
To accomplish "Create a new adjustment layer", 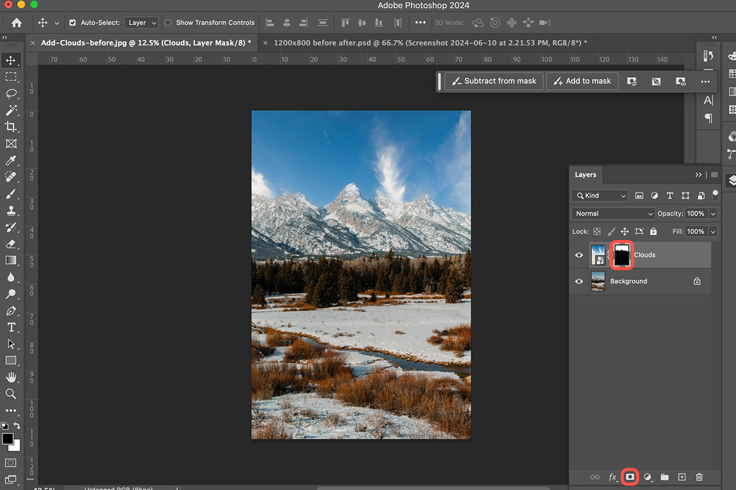I will tap(648, 477).
